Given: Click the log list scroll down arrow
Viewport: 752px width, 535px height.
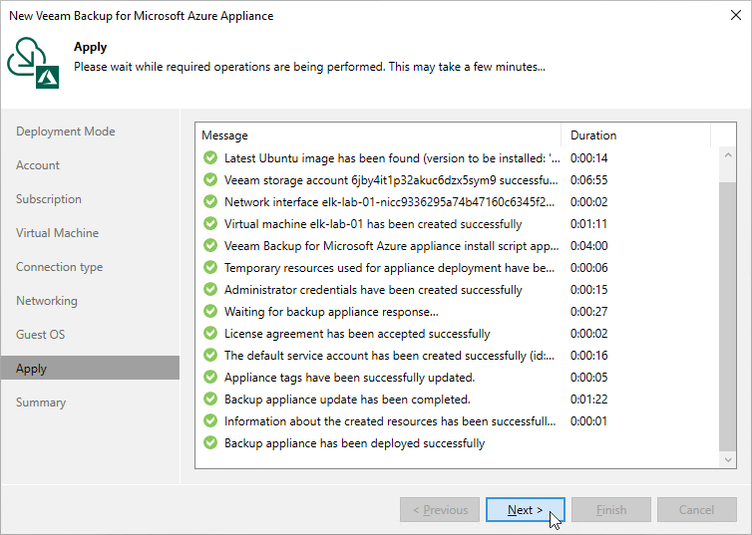Looking at the screenshot, I should 728,460.
